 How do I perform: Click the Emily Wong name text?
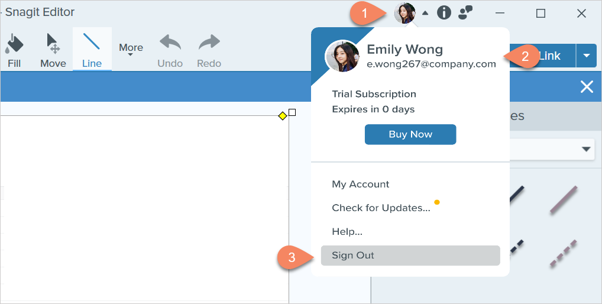pos(404,49)
